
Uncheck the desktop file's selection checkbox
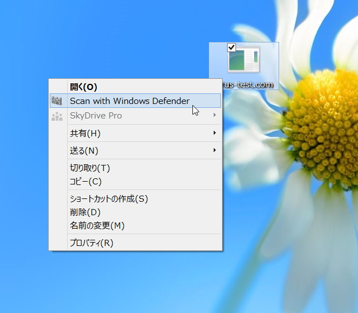tap(232, 48)
